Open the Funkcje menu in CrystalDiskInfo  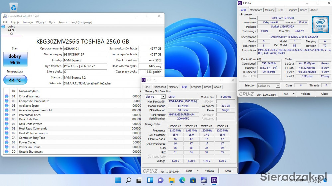27,22
